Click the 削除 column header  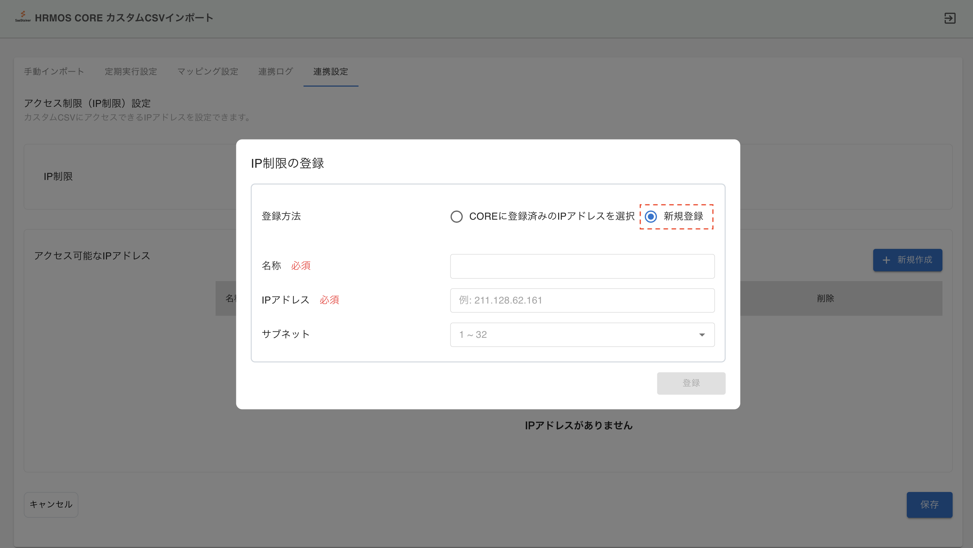825,298
